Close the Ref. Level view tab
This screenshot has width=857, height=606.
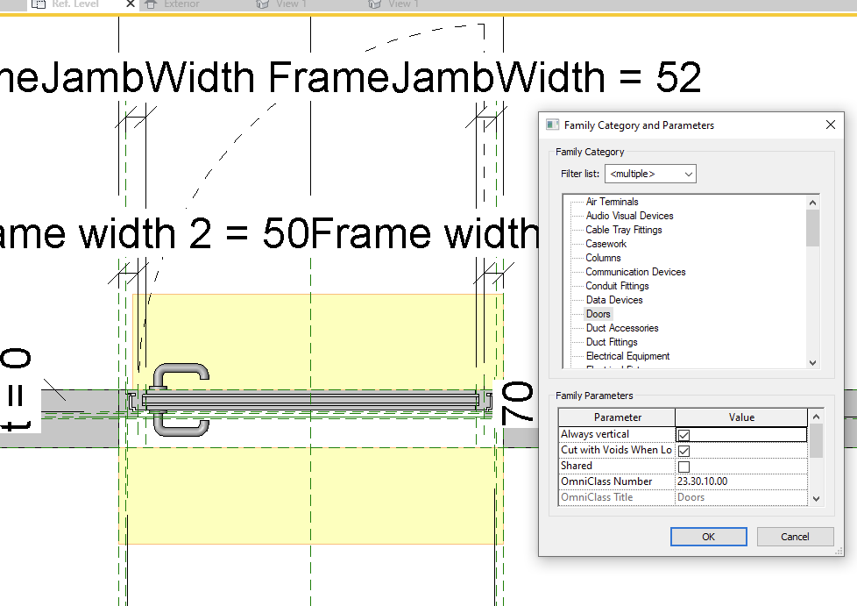[x=129, y=4]
